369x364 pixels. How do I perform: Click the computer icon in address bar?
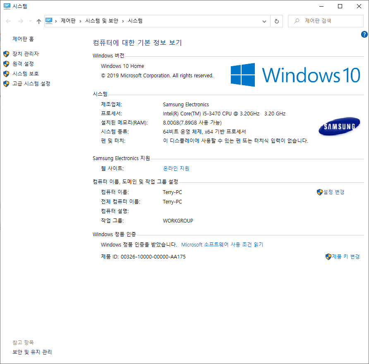pos(49,21)
